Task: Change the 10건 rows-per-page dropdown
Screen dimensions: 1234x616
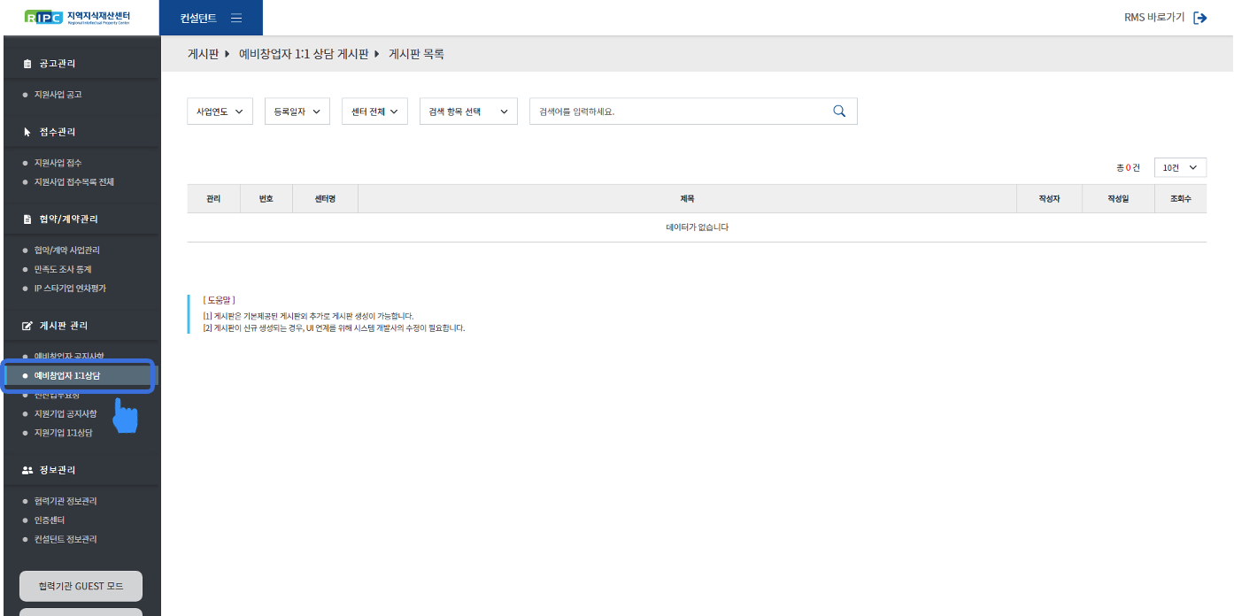Action: [x=1180, y=167]
